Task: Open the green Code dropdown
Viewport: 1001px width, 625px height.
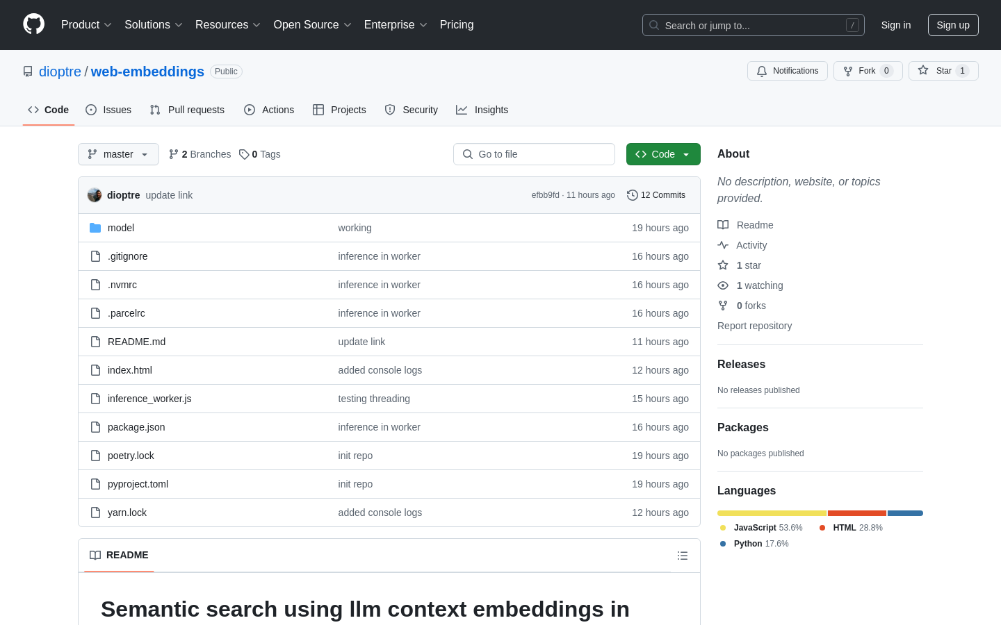Action: [663, 154]
